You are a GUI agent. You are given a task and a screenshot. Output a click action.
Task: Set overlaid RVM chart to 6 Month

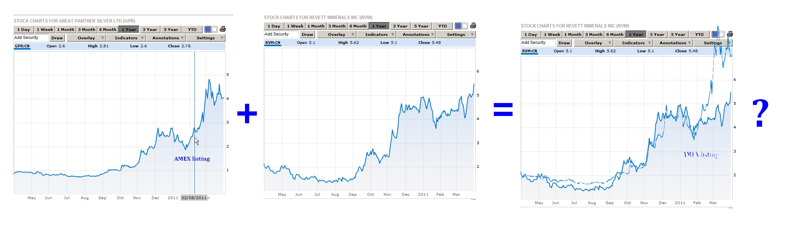pyautogui.click(x=615, y=34)
